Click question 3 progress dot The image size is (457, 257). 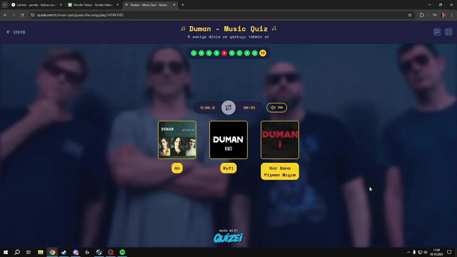click(x=209, y=53)
